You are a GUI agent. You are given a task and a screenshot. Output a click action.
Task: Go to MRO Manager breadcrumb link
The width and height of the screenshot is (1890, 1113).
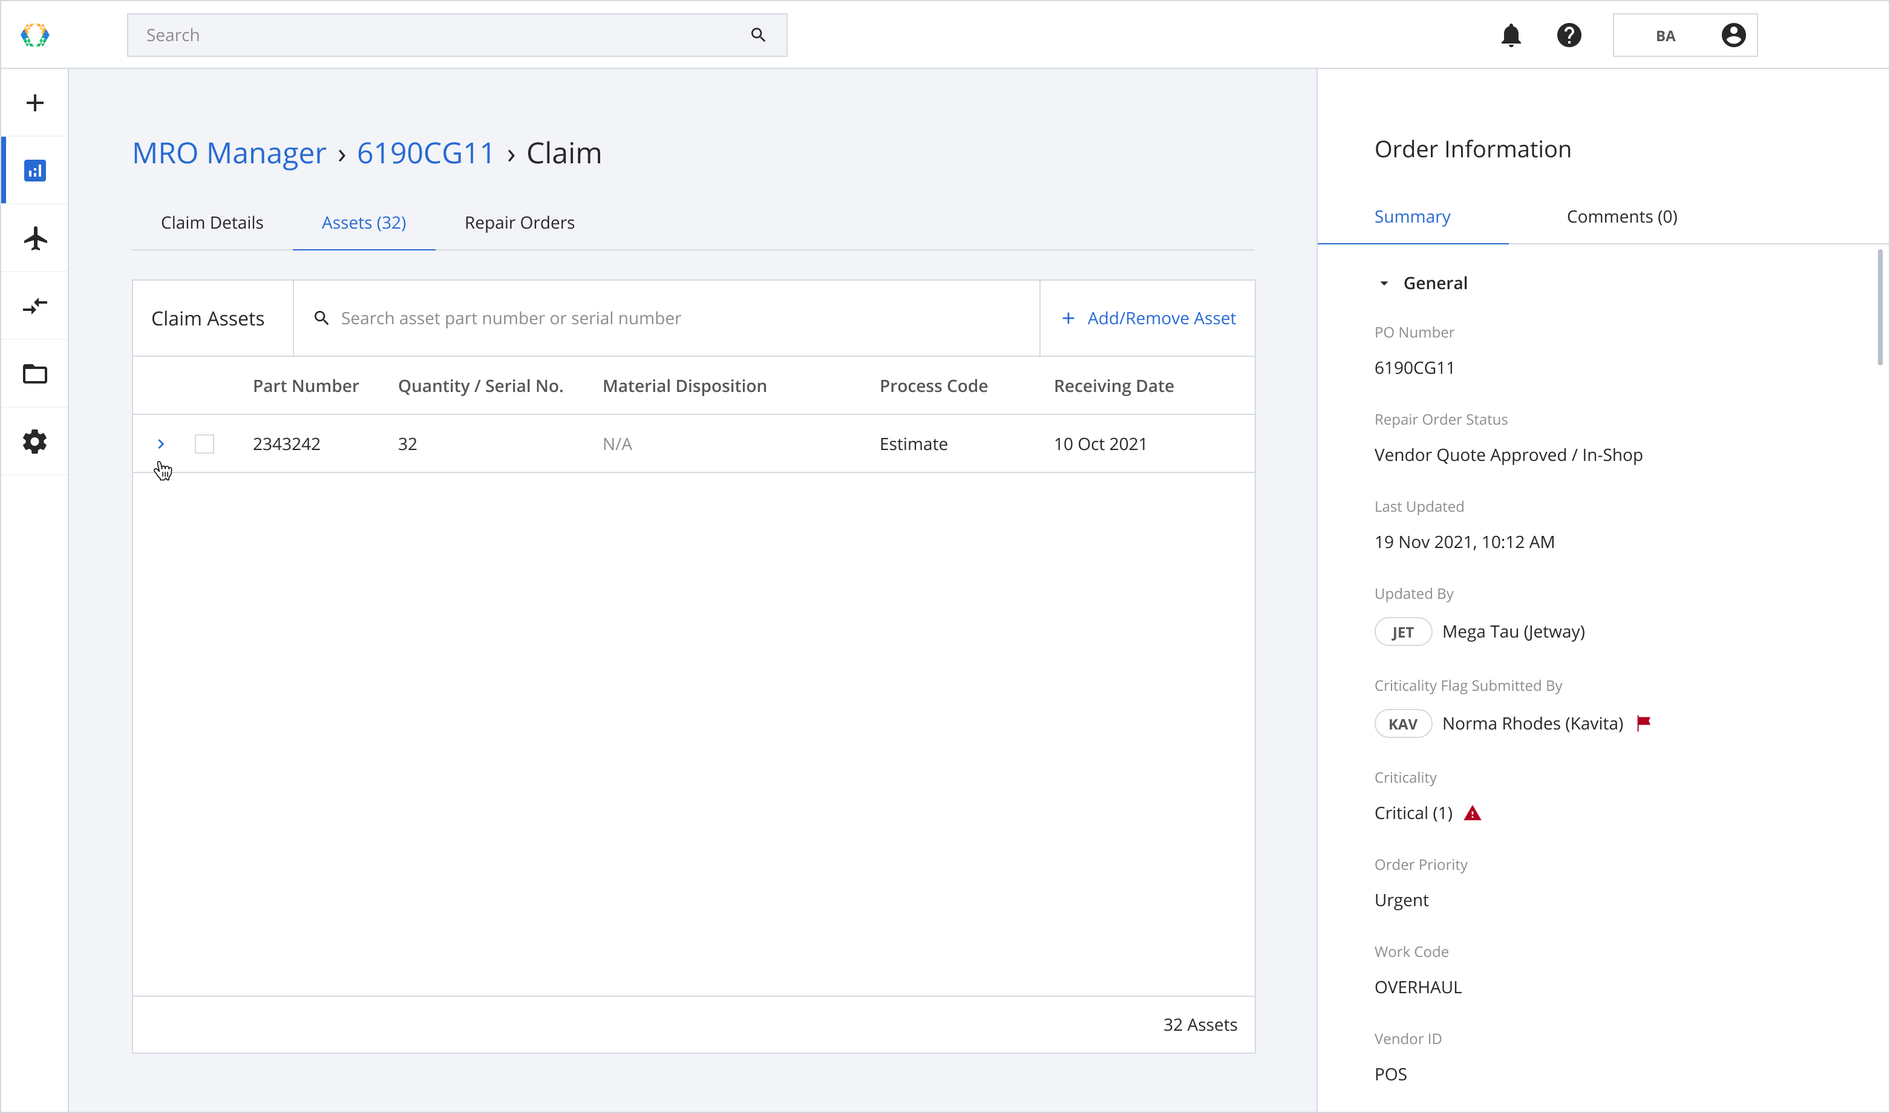click(229, 153)
